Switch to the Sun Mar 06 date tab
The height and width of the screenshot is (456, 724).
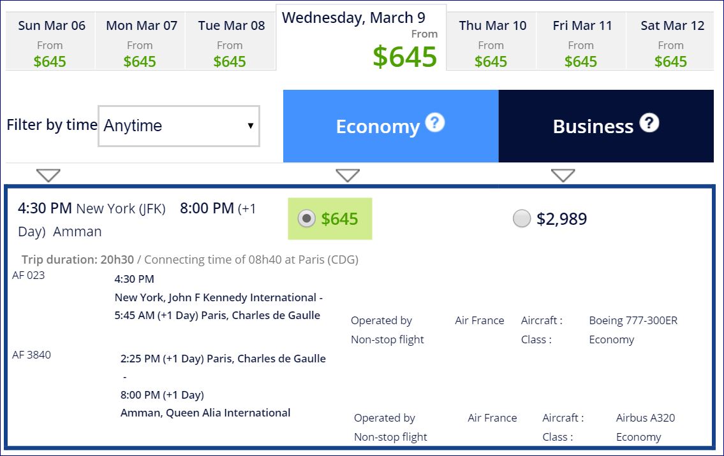pos(51,43)
